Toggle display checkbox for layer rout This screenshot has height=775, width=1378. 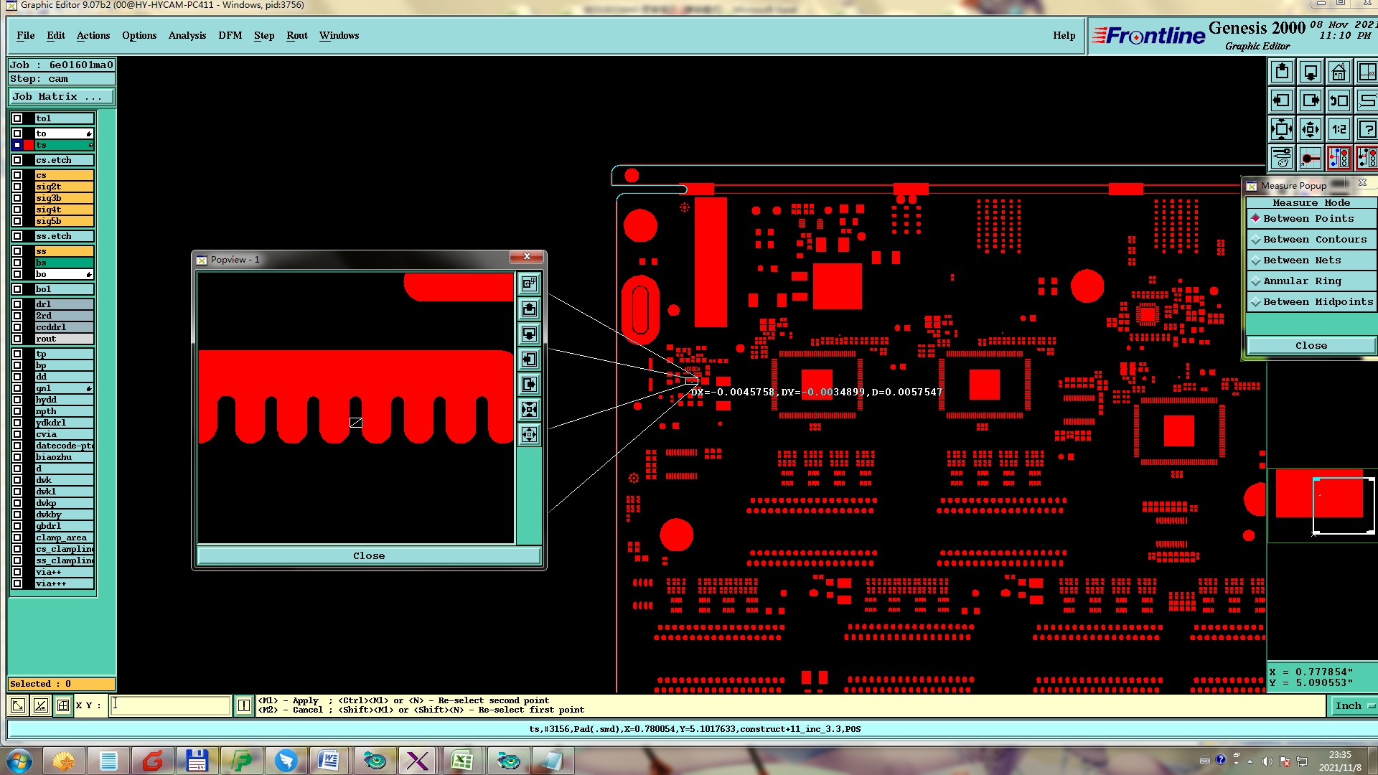17,339
